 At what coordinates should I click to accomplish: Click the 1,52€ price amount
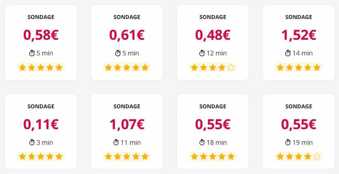[298, 35]
